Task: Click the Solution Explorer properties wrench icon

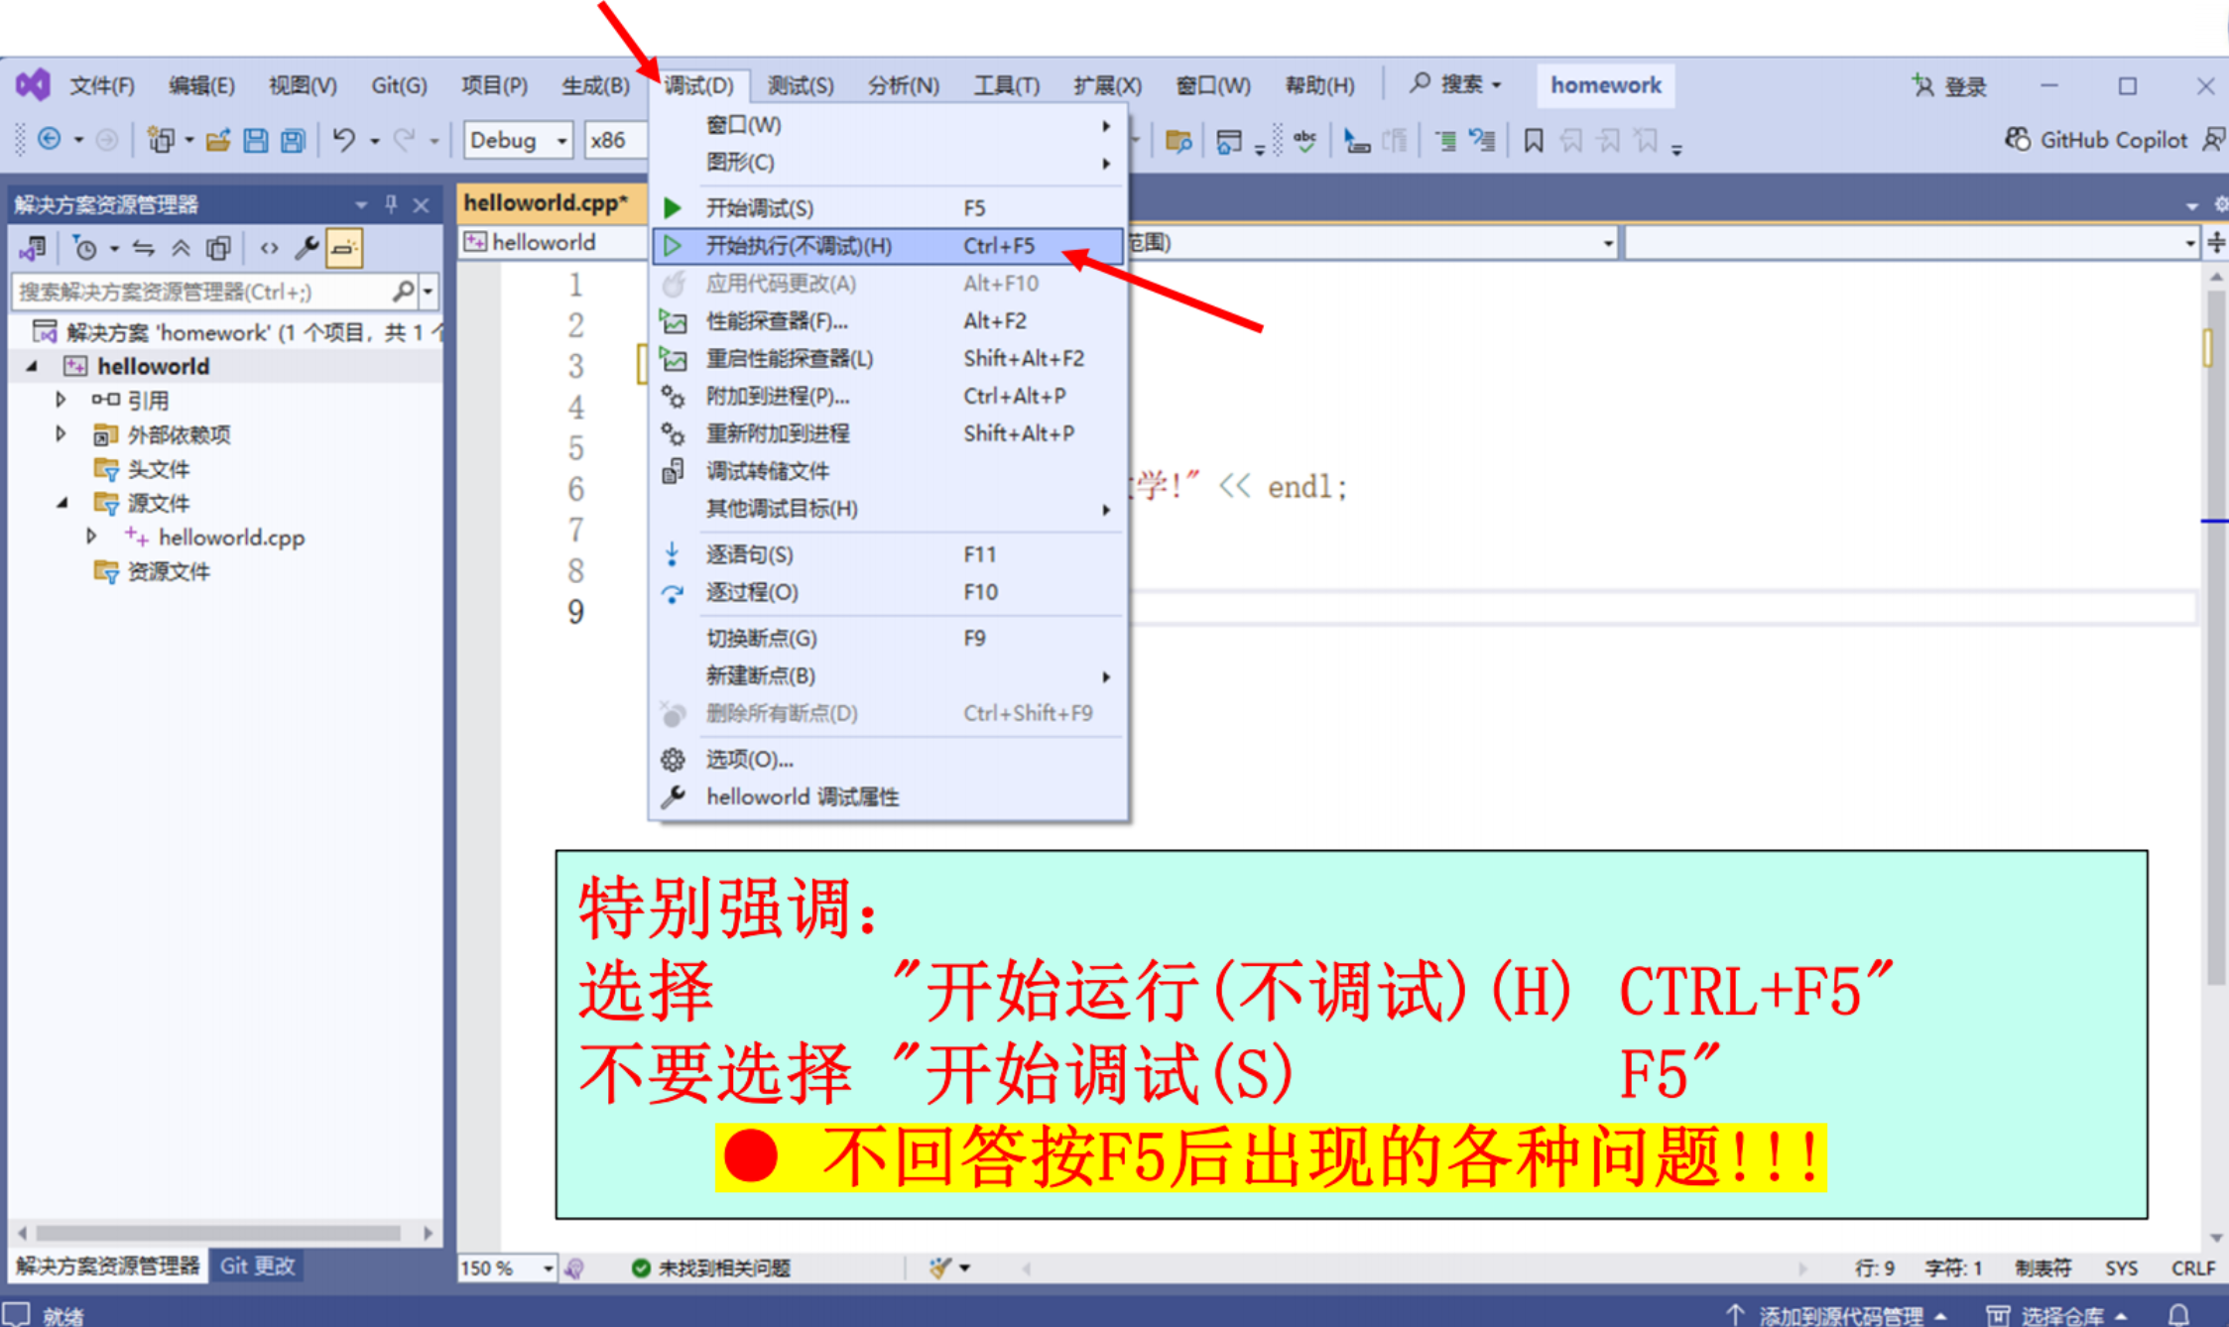Action: pyautogui.click(x=307, y=248)
